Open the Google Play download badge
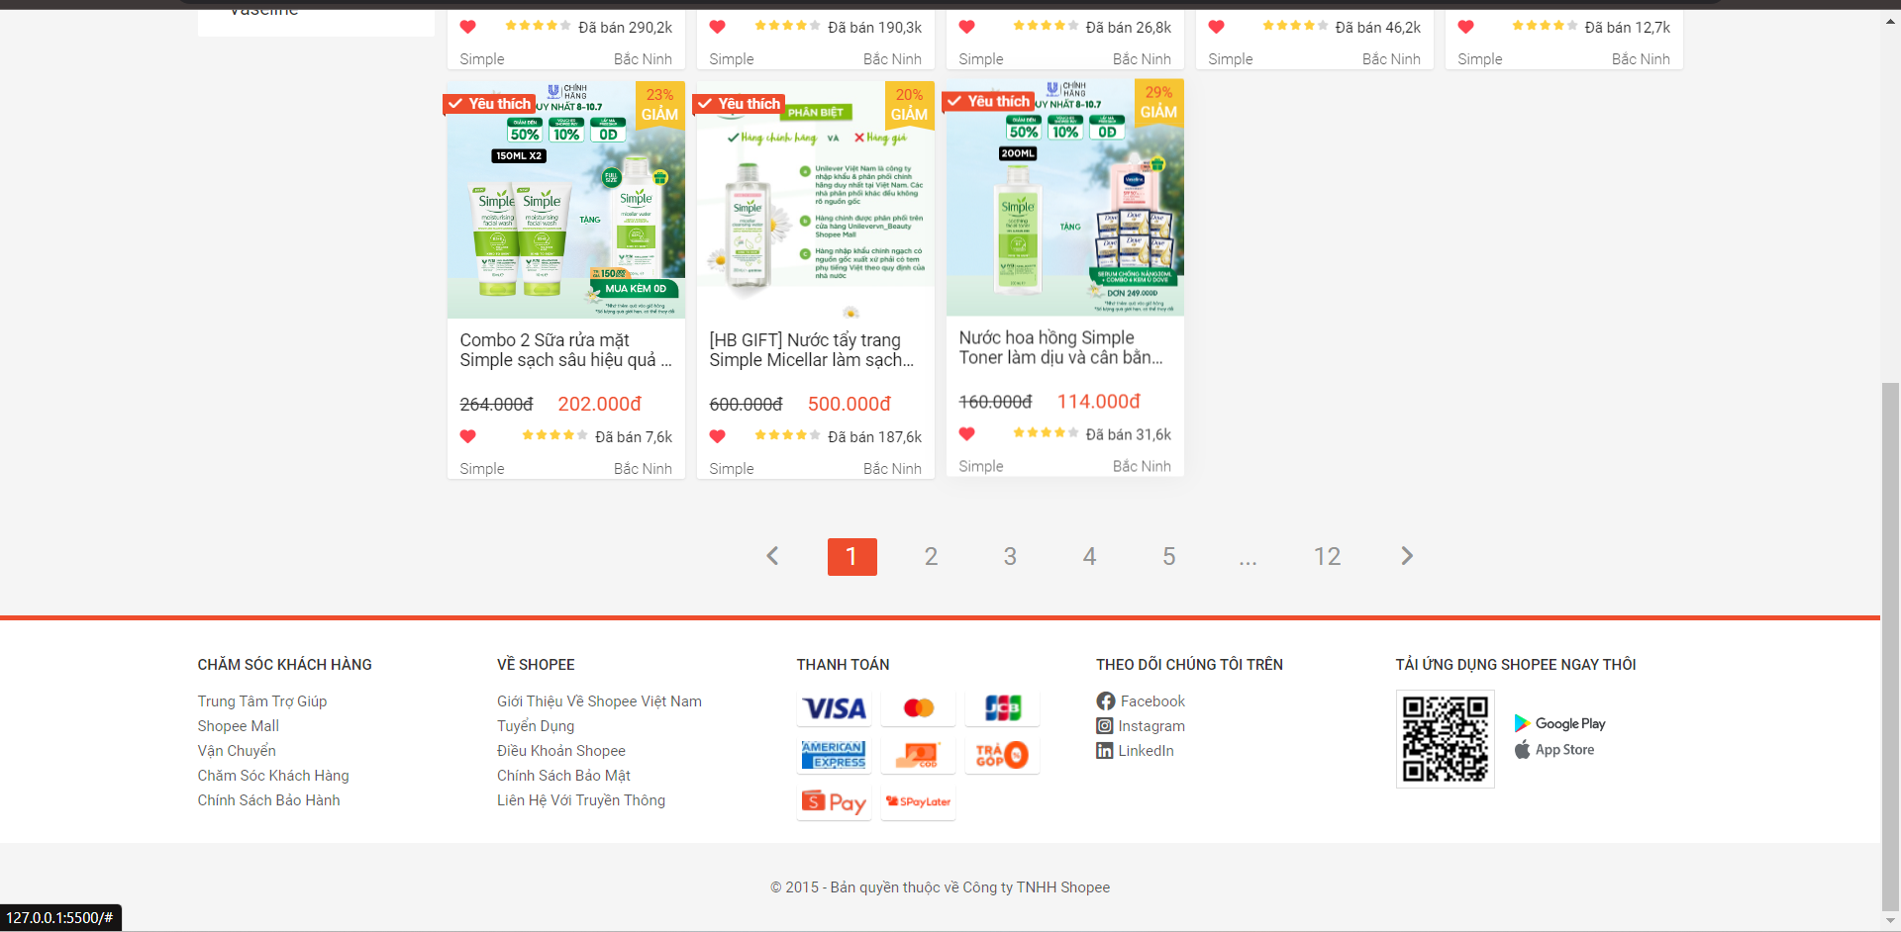Viewport: 1901px width, 932px height. [x=1559, y=723]
